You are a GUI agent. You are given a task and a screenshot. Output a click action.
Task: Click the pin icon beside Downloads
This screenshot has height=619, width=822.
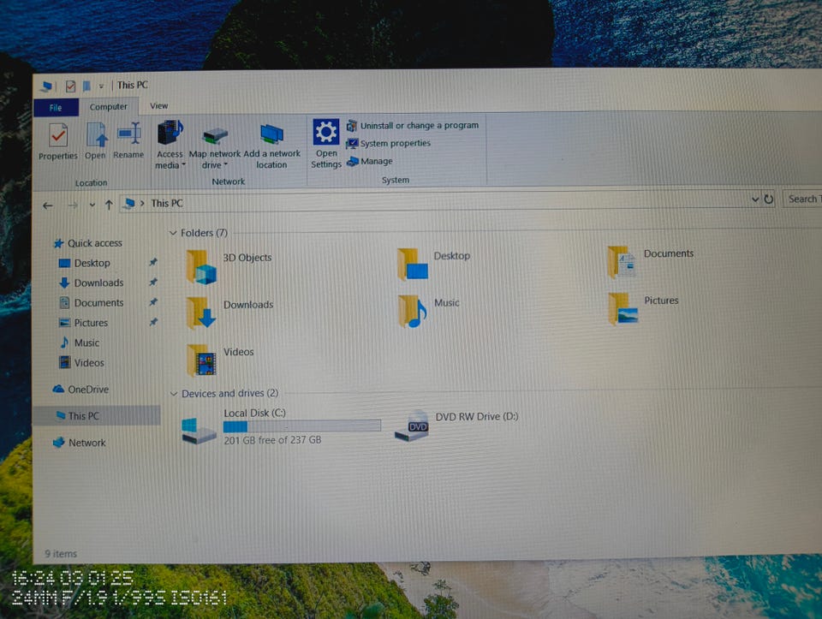coord(153,282)
